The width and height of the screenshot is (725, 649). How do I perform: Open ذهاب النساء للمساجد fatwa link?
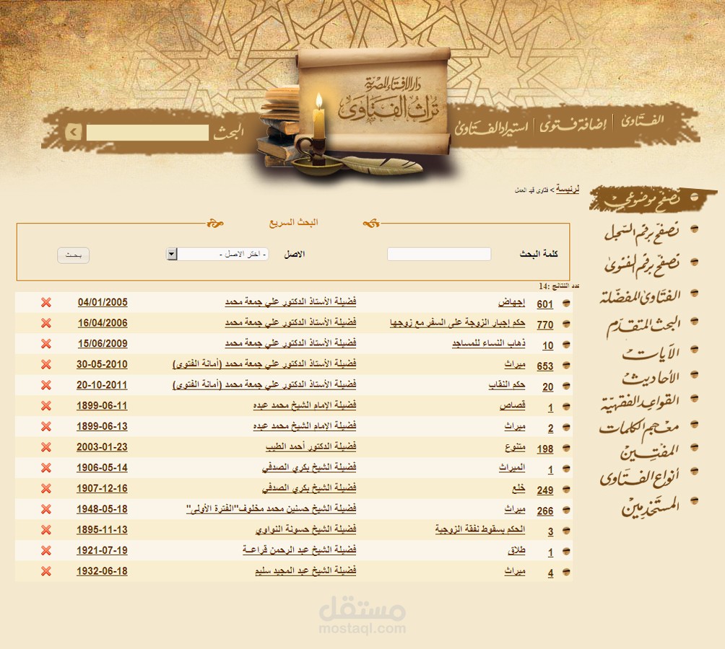tap(489, 344)
